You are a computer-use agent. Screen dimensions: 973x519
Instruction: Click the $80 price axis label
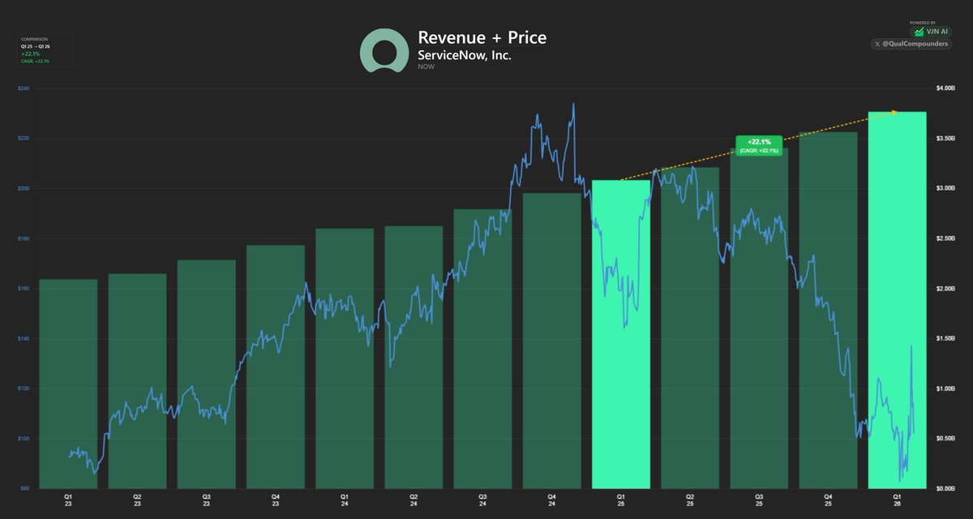[x=24, y=488]
